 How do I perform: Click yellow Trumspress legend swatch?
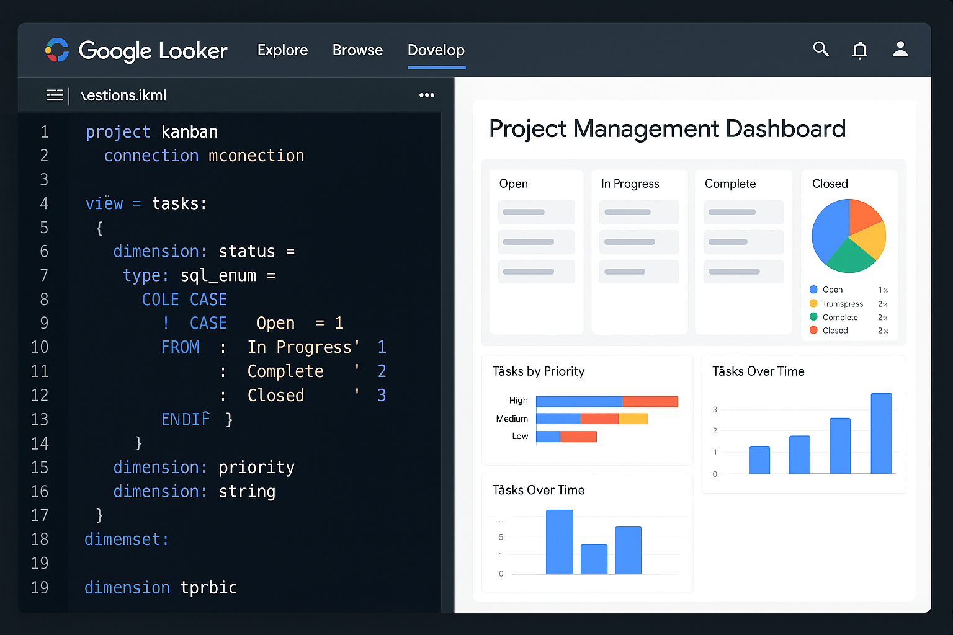click(x=813, y=303)
